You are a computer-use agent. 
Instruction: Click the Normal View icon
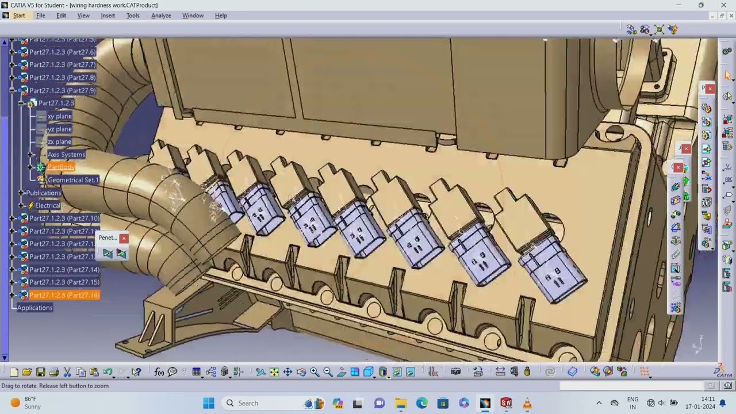tap(341, 372)
